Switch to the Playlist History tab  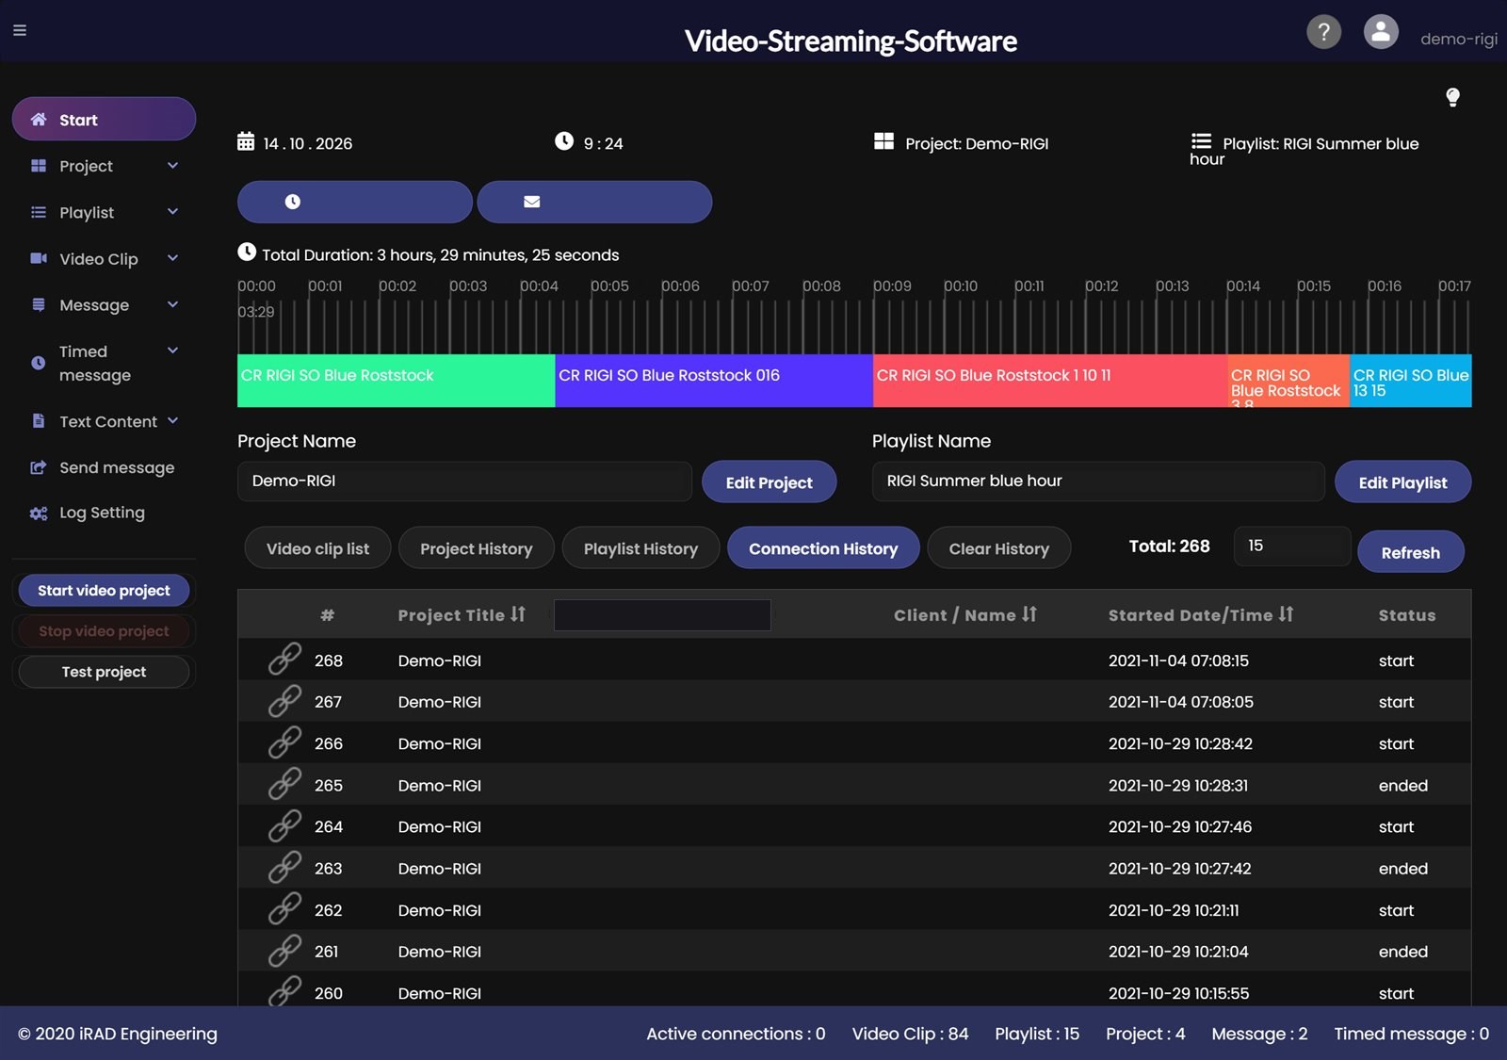640,548
